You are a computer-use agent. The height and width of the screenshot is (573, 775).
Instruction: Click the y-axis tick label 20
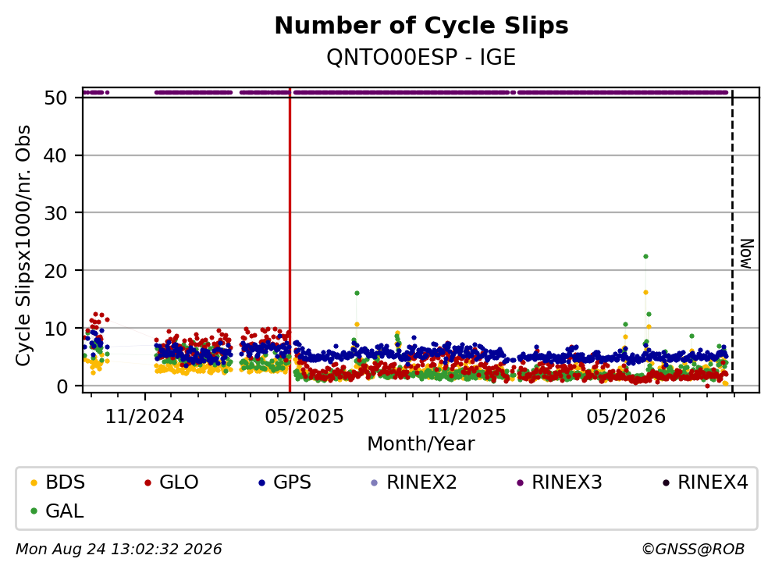point(55,270)
